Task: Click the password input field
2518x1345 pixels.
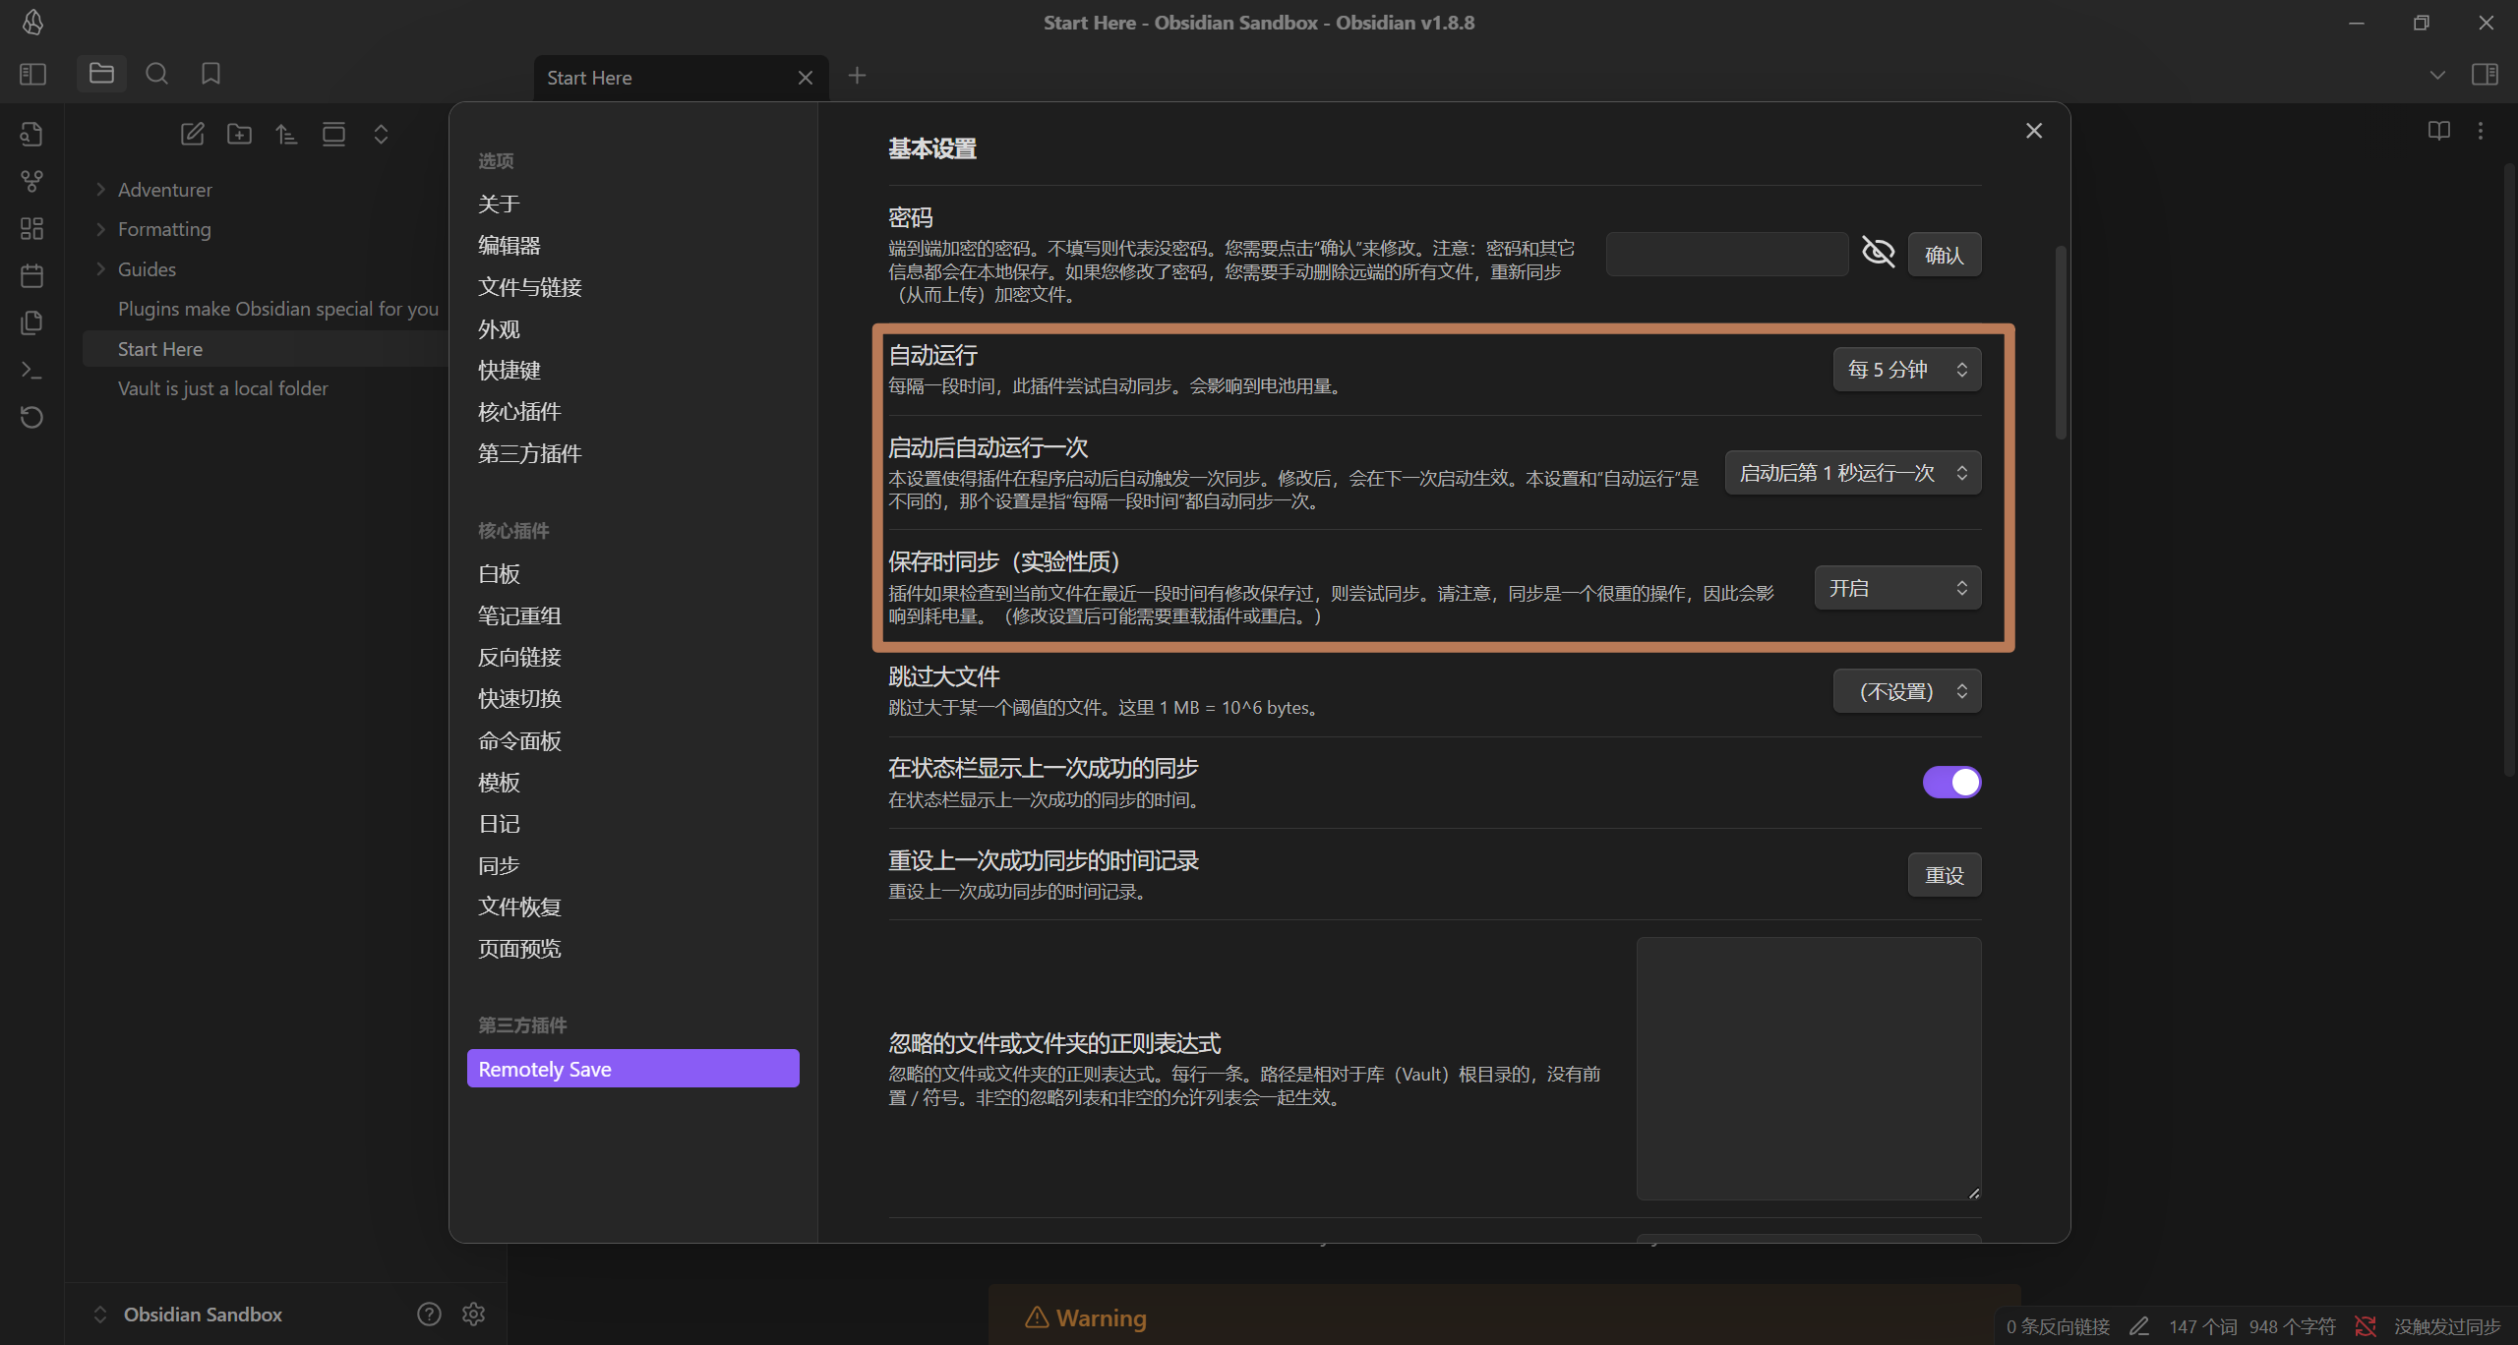Action: tap(1727, 255)
